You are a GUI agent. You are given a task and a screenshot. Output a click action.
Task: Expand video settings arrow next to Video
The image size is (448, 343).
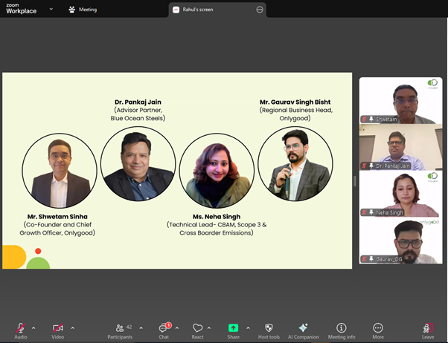pos(73,328)
